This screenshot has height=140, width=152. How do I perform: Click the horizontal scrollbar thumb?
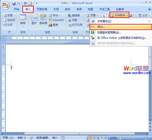point(79,134)
